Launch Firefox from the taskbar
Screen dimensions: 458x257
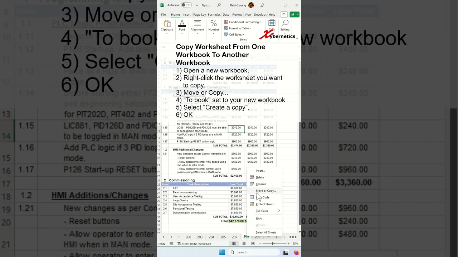pyautogui.click(x=297, y=252)
